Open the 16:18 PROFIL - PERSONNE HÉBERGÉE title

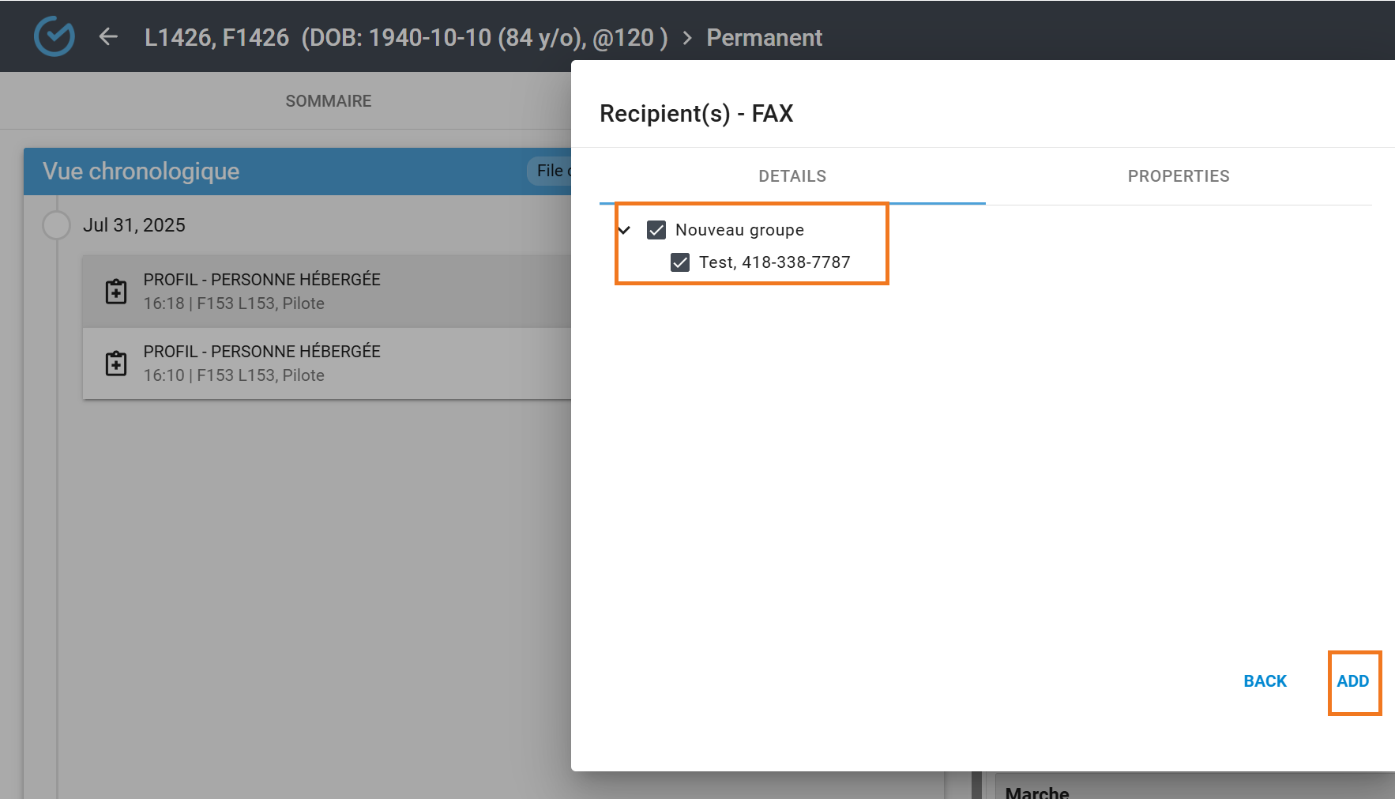pos(261,280)
